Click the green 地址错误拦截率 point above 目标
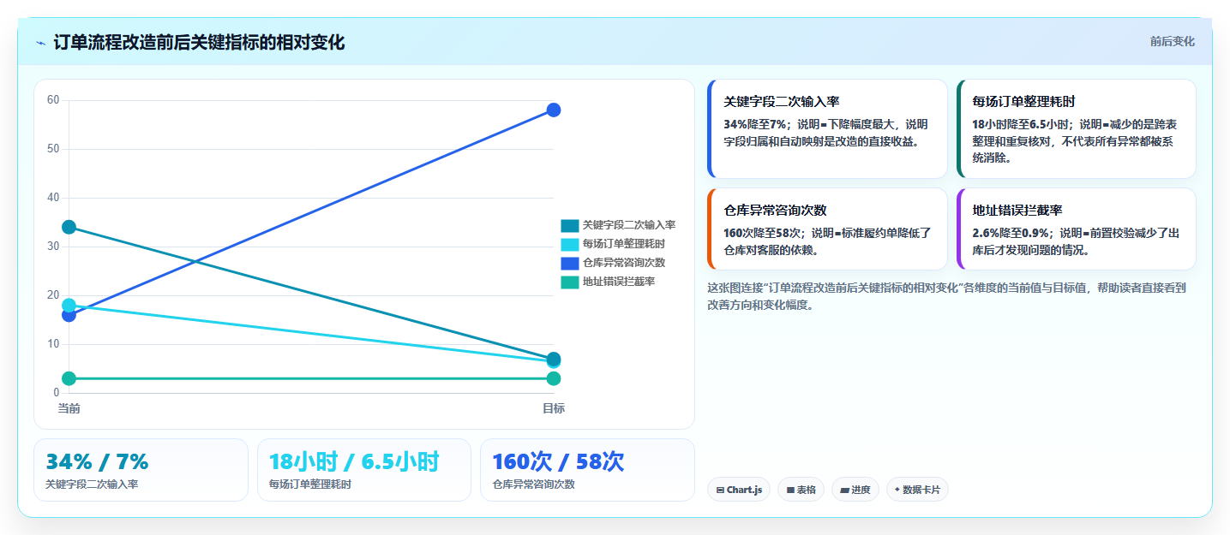1230x535 pixels. pos(554,378)
